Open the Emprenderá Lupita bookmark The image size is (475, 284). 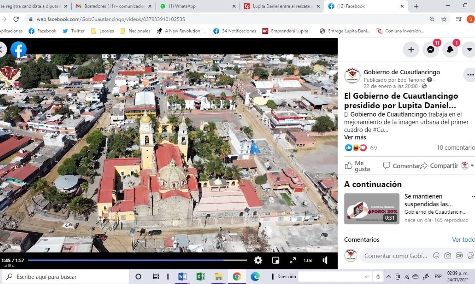click(287, 31)
